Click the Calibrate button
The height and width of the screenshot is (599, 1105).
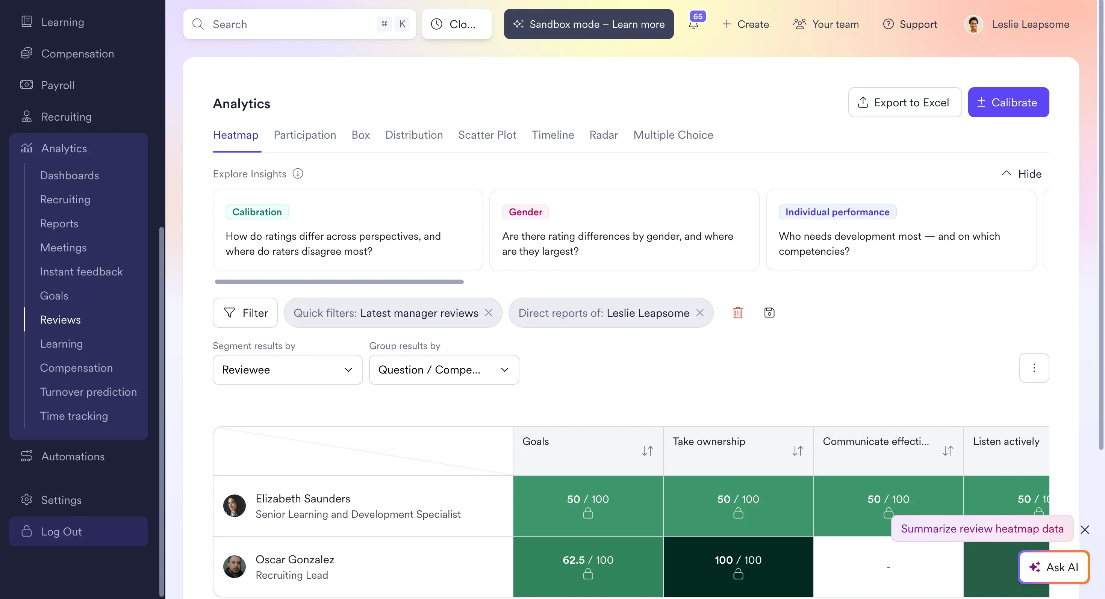click(1008, 102)
